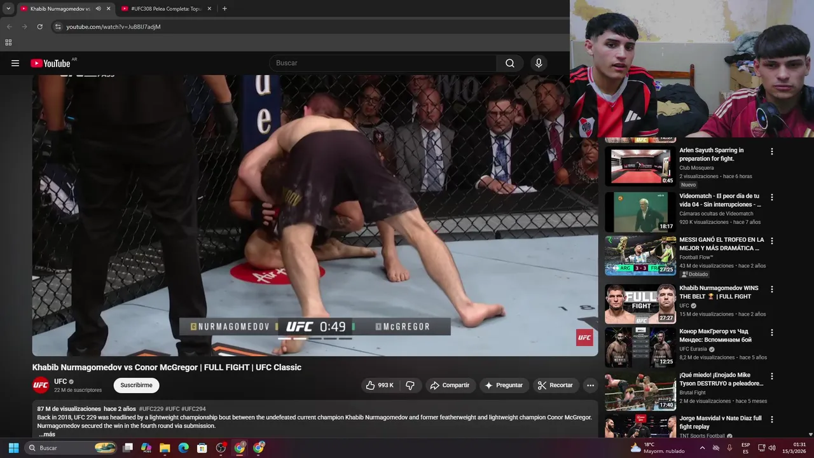Open the #UFC229 hashtag link

tap(151, 409)
